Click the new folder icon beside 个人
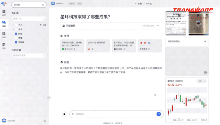 click(44, 25)
